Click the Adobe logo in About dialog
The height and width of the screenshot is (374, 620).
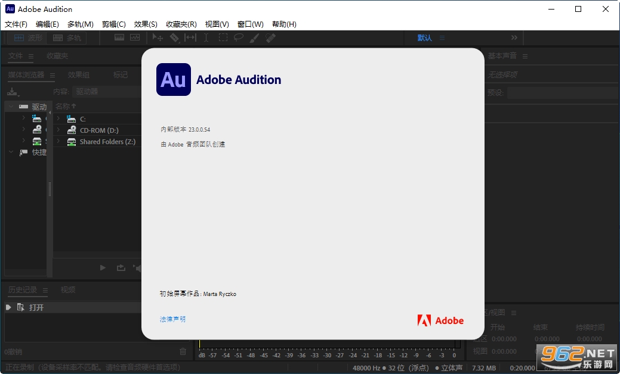440,320
